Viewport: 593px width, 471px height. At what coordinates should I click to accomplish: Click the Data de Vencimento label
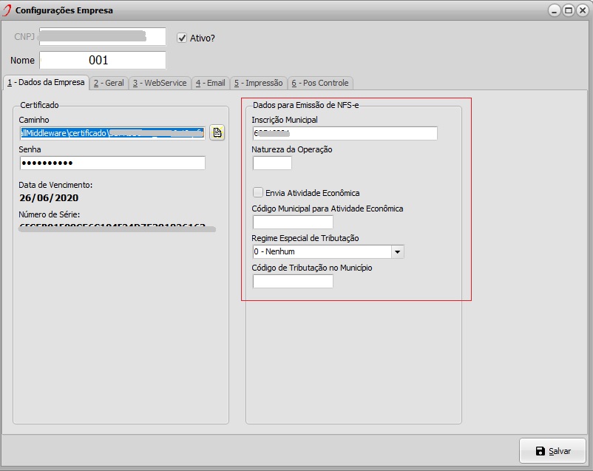point(55,185)
